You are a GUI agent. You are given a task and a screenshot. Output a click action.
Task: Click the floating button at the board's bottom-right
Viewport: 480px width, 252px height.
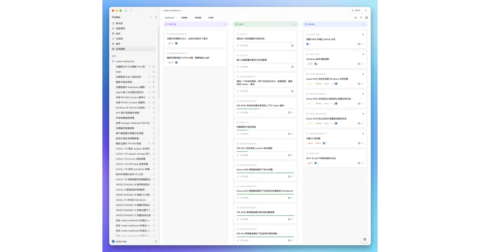click(x=364, y=239)
